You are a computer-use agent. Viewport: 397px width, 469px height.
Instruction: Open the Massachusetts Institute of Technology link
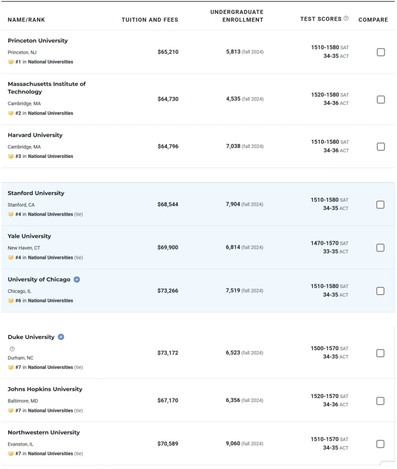coord(46,88)
